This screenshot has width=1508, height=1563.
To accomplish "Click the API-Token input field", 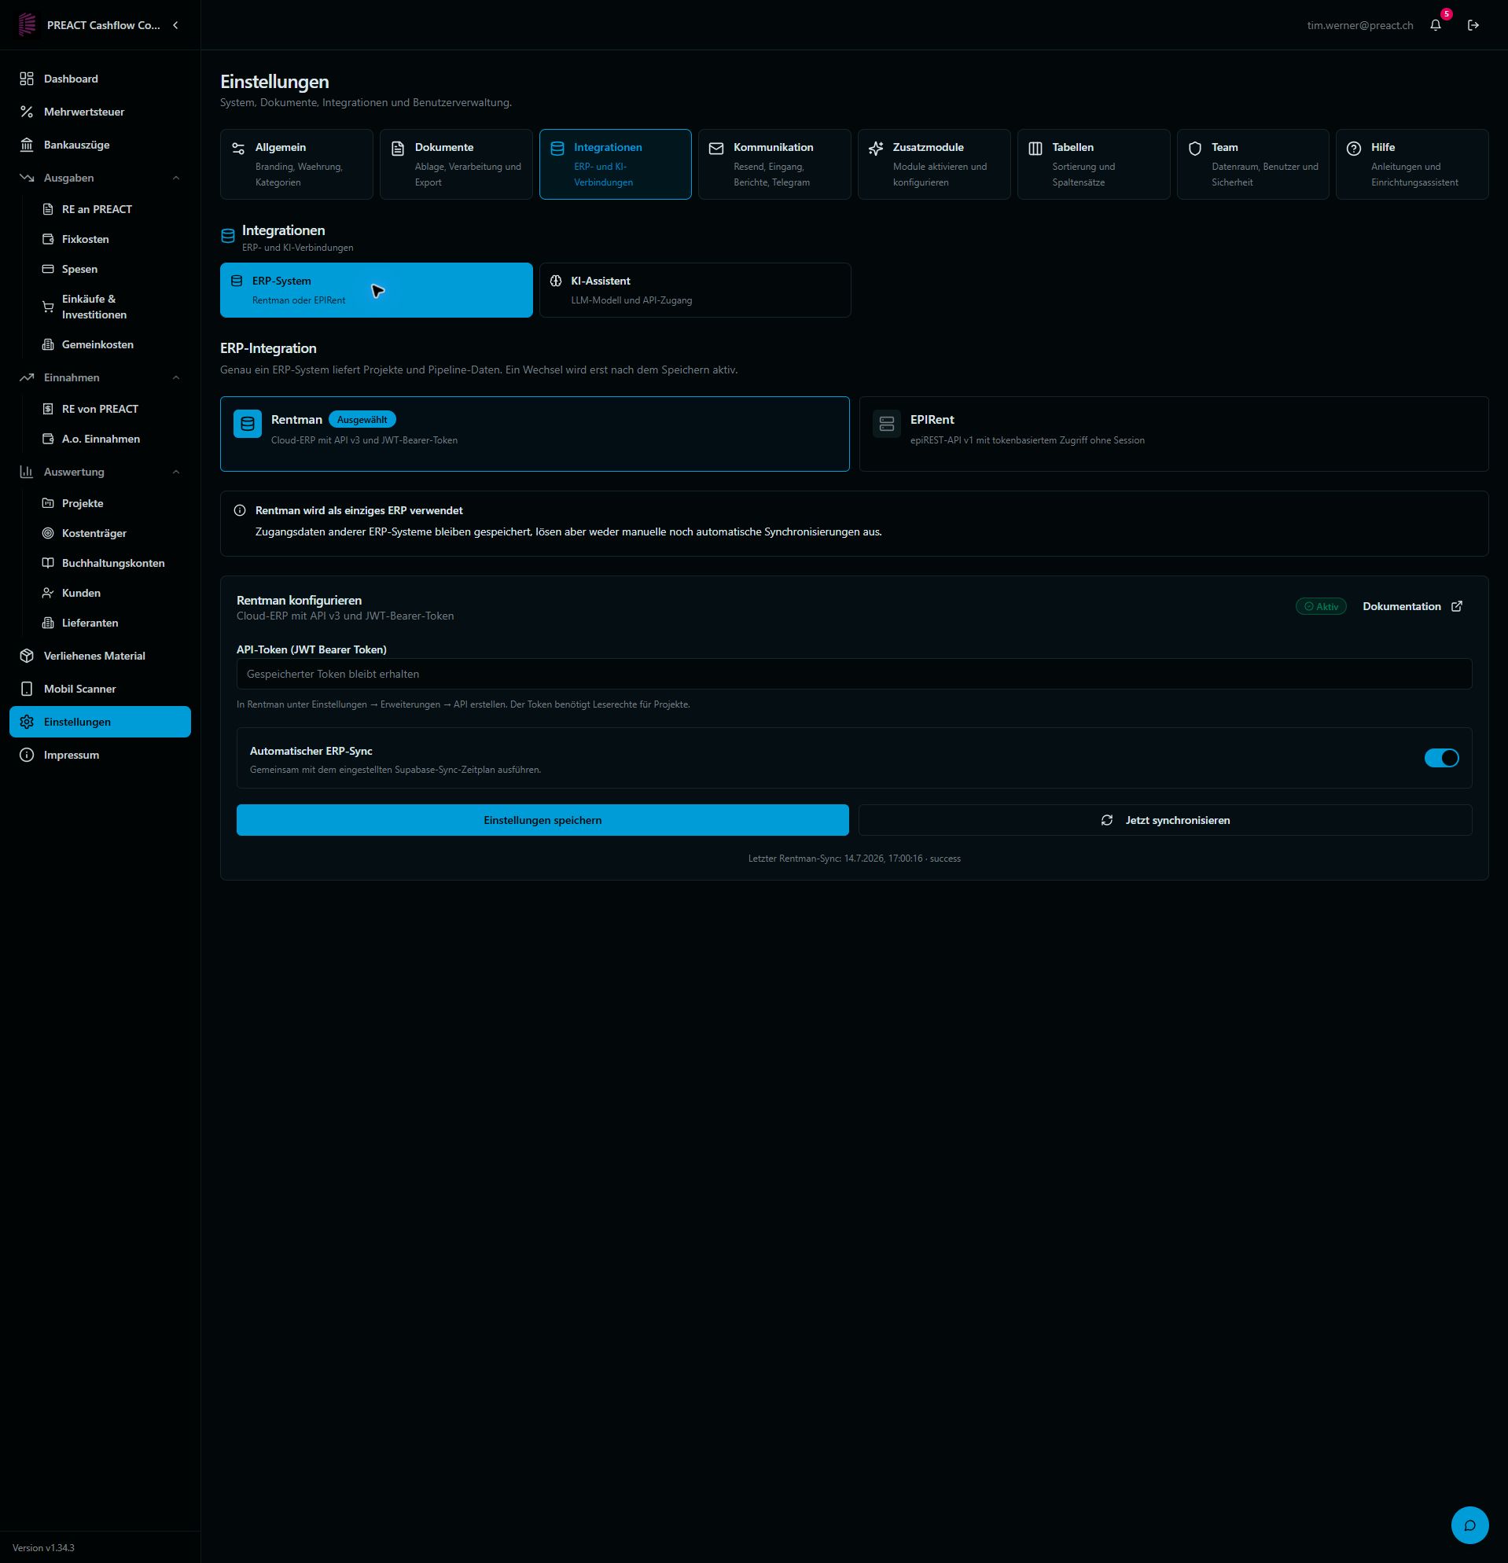I will click(x=854, y=674).
